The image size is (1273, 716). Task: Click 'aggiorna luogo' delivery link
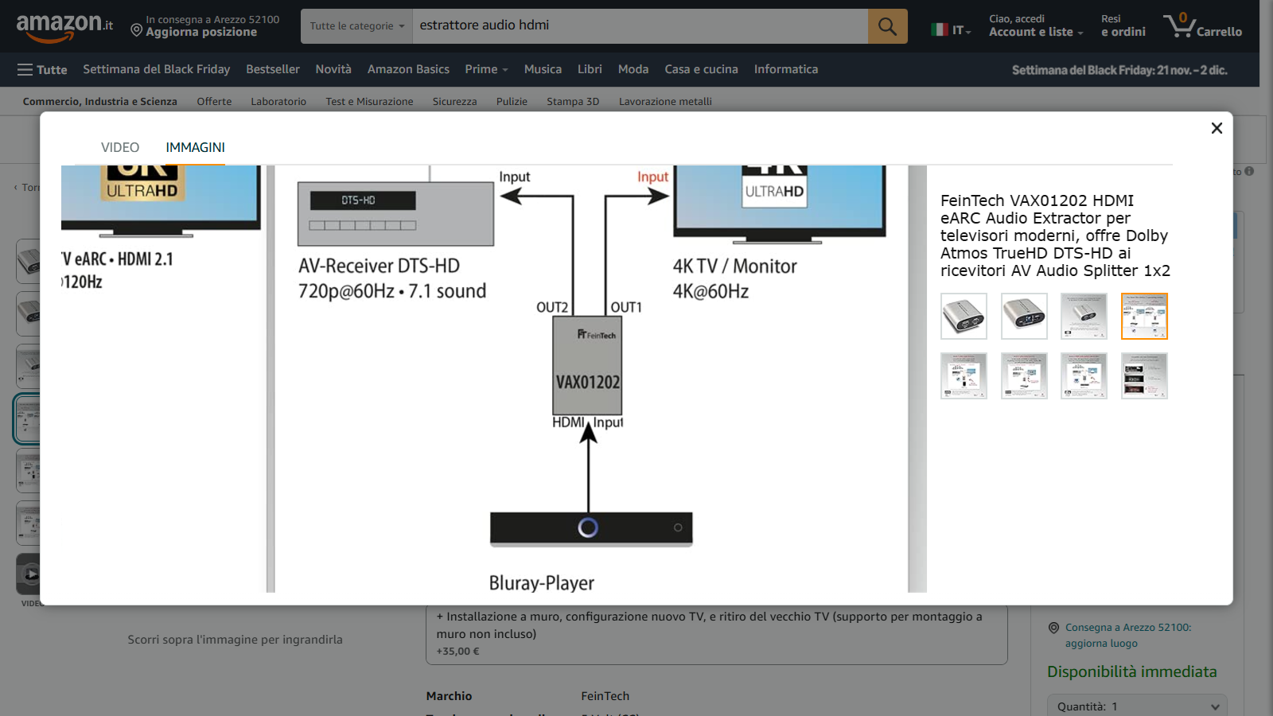click(1101, 644)
